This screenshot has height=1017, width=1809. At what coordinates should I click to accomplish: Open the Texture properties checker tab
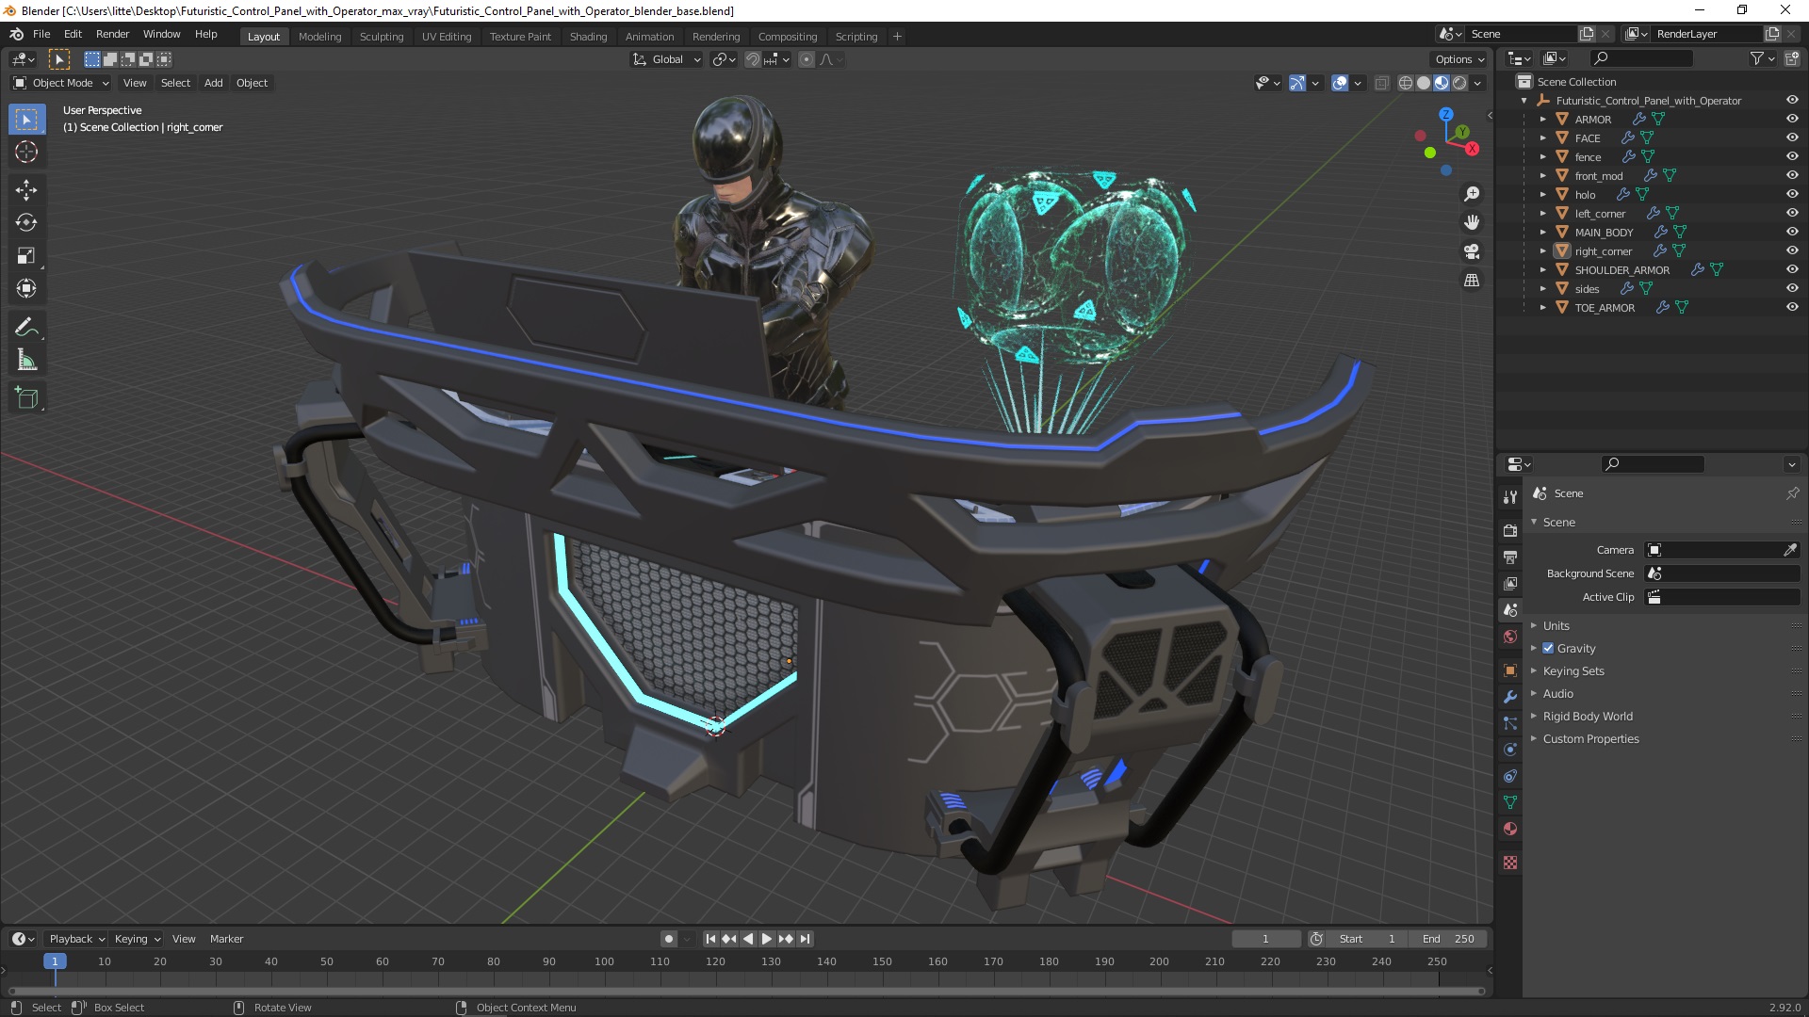pos(1510,863)
